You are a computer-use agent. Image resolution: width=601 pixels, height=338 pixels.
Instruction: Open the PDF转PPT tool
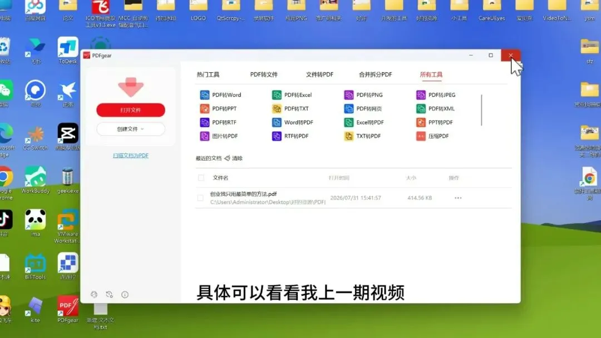pyautogui.click(x=218, y=109)
